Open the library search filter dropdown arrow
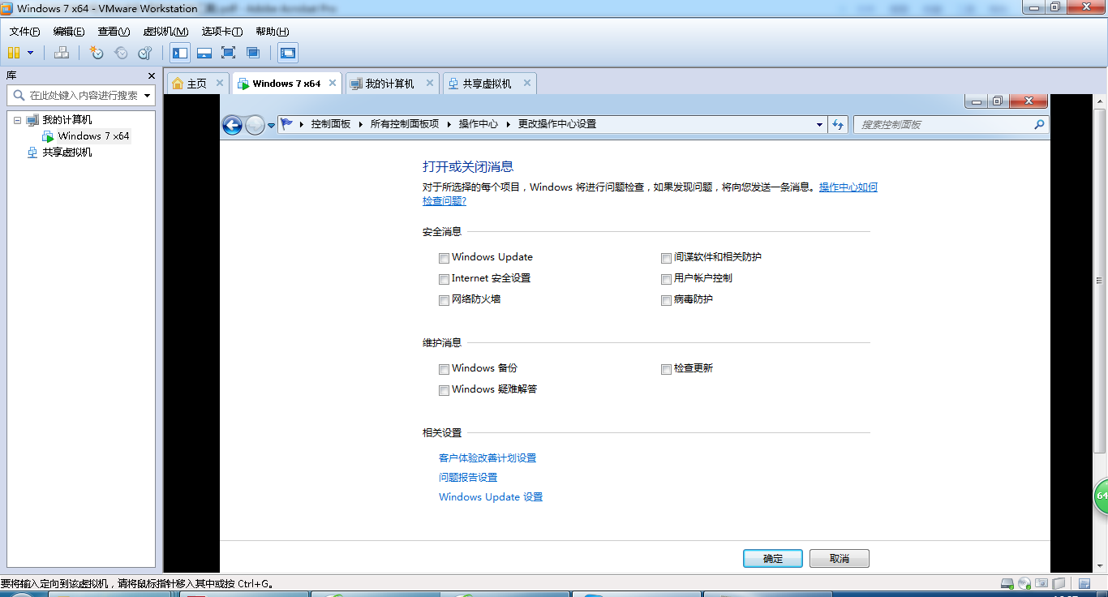 (x=148, y=96)
